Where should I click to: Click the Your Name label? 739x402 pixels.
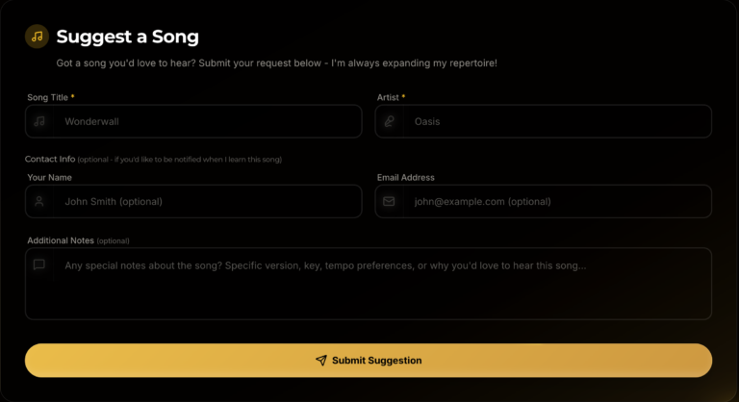tap(49, 178)
